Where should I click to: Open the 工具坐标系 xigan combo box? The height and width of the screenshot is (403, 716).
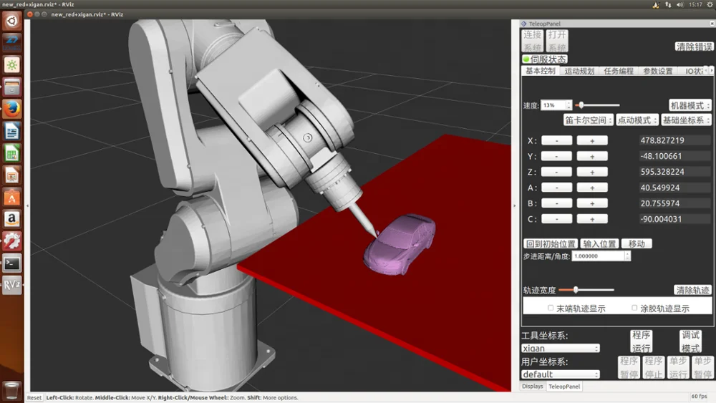[x=561, y=348]
